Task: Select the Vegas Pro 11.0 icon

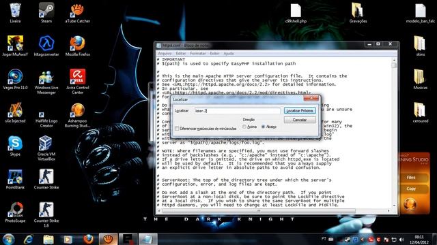Action: coord(15,80)
